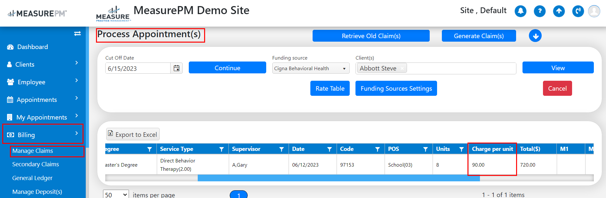Toggle the sidebar collapse arrows icon
Screen dimensions: 606x198
coord(77,33)
